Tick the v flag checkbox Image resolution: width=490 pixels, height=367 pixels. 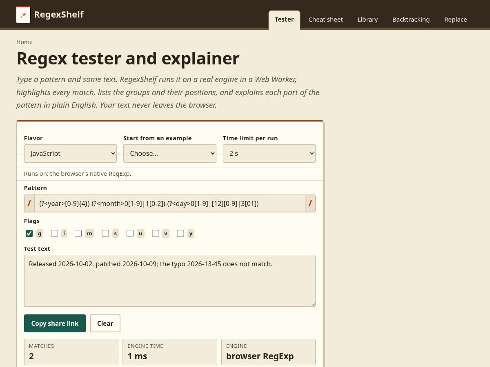point(156,234)
